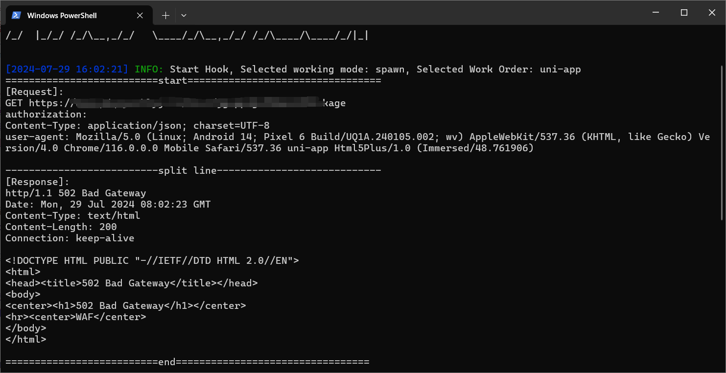The height and width of the screenshot is (373, 726).
Task: Click the [Response]: header line
Action: [x=38, y=182]
